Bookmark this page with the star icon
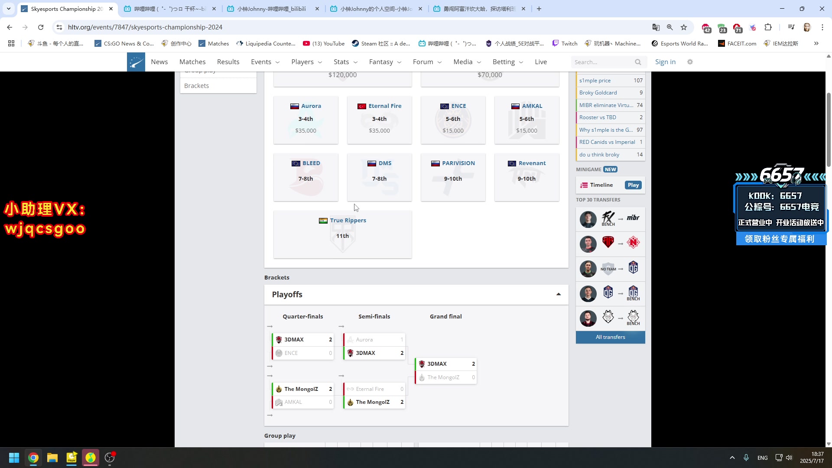Viewport: 832px width, 468px height. 684,27
